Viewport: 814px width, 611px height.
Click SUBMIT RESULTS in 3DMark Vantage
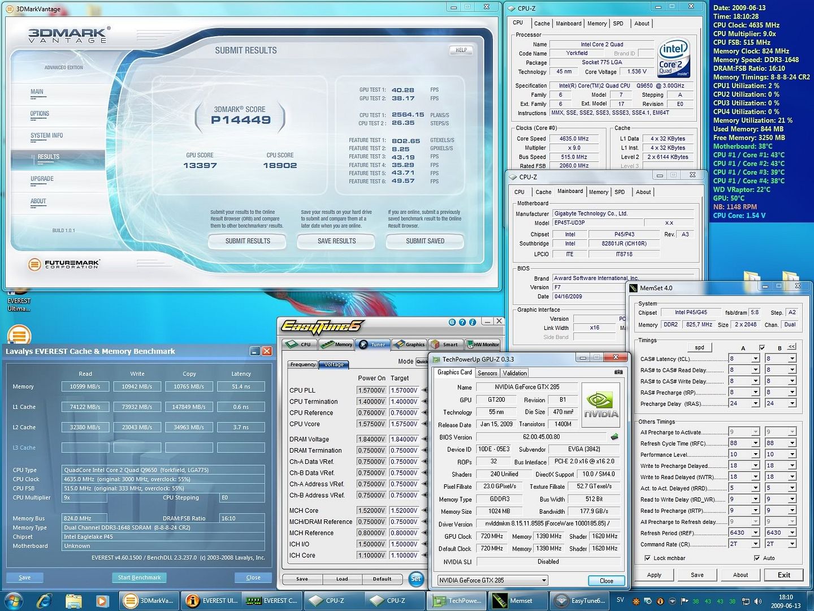click(x=248, y=241)
